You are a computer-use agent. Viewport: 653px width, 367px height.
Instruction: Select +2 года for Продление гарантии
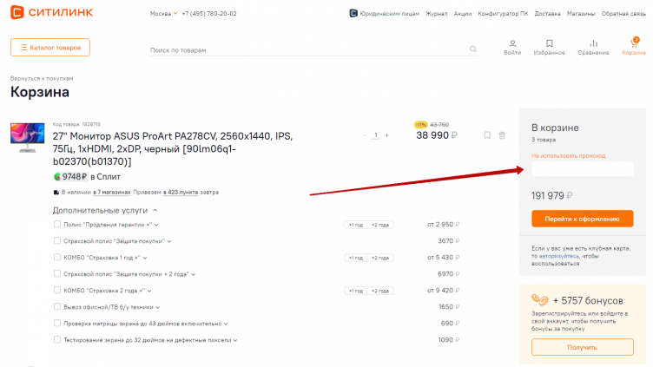coord(380,225)
